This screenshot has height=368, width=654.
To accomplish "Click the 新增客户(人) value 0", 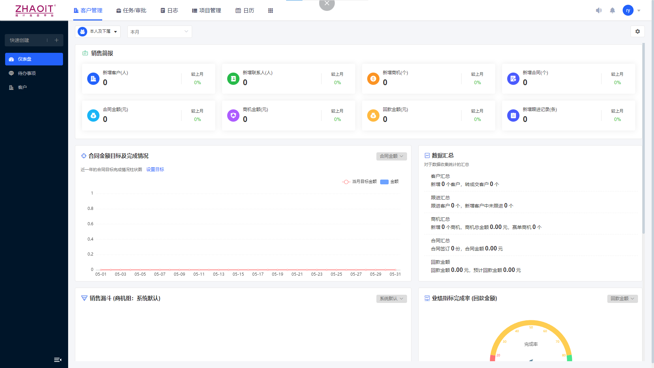I will [105, 82].
